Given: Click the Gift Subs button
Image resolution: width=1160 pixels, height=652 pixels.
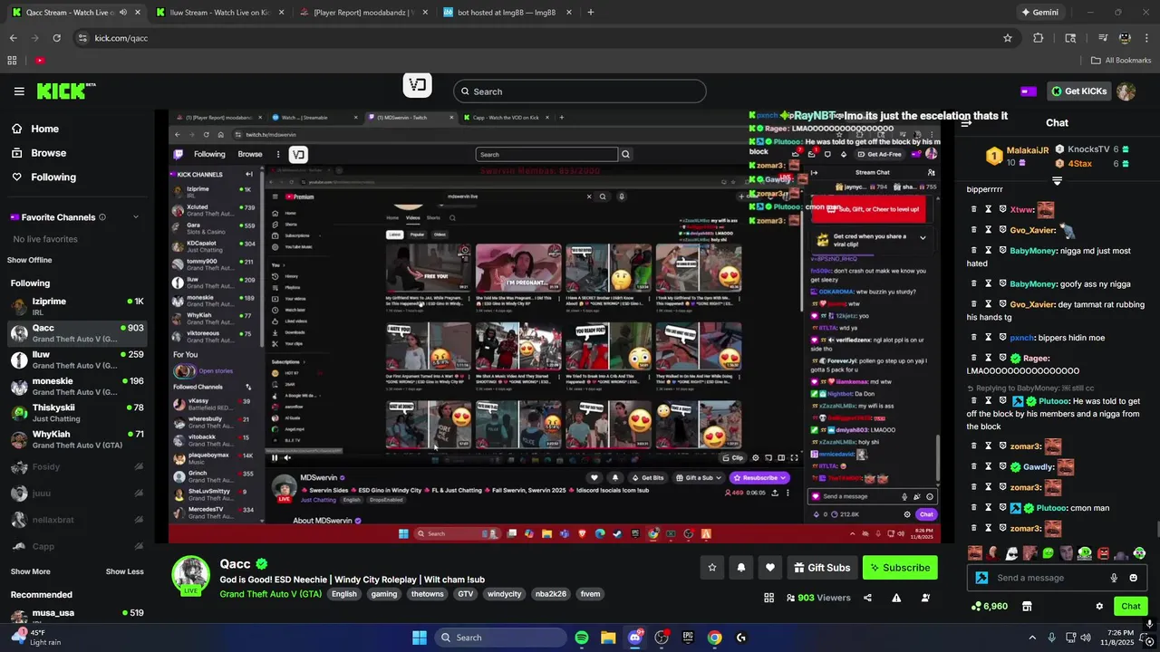Looking at the screenshot, I should pos(822,568).
